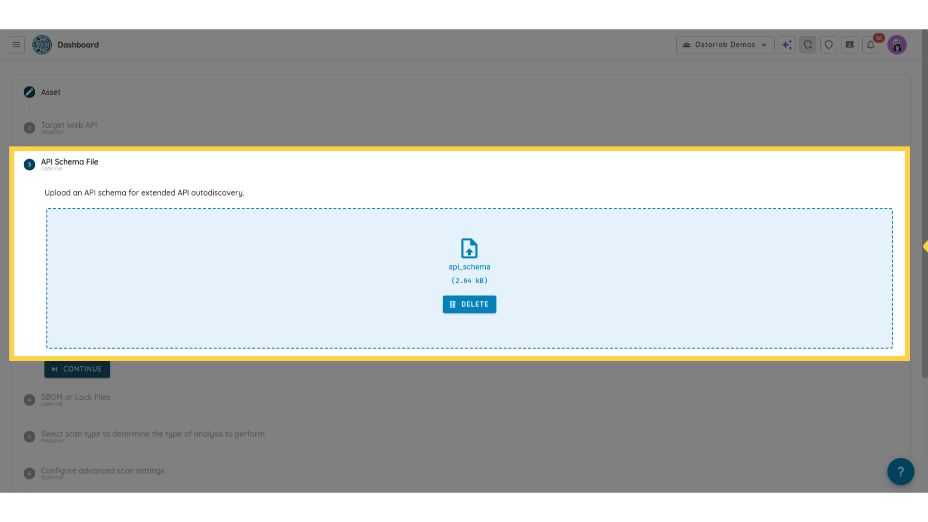The width and height of the screenshot is (928, 522).
Task: Open the Select scan type step
Action: coord(152,434)
